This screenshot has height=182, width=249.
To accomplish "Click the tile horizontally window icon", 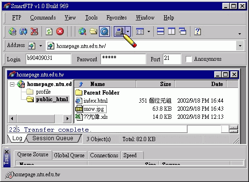I will [160, 31].
